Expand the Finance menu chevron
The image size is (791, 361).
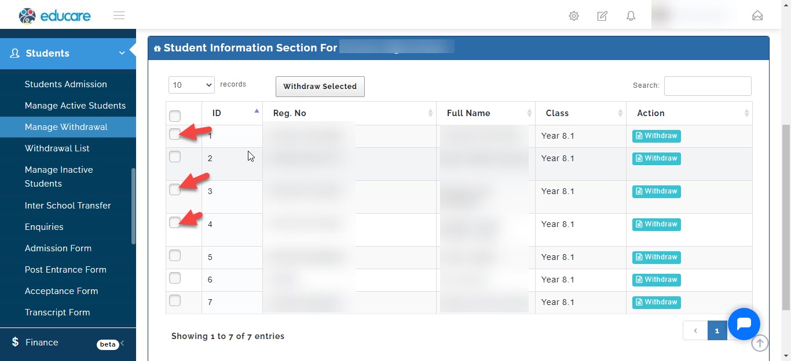click(123, 343)
